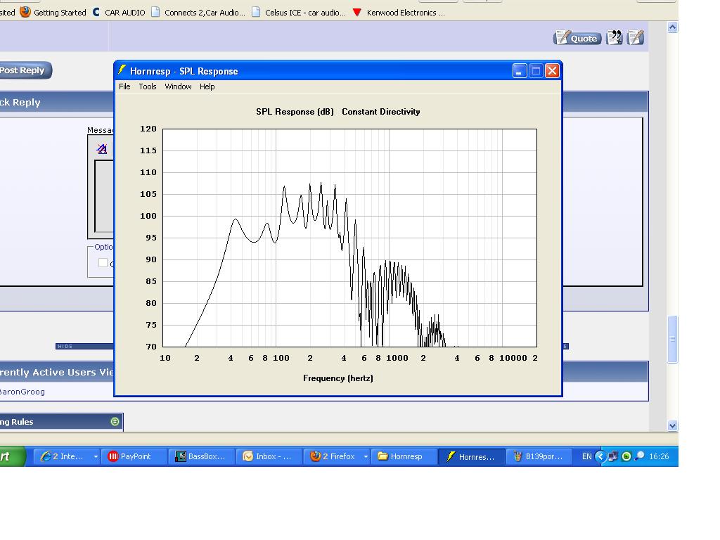Switch to the B139por taskbar button

coord(539,456)
